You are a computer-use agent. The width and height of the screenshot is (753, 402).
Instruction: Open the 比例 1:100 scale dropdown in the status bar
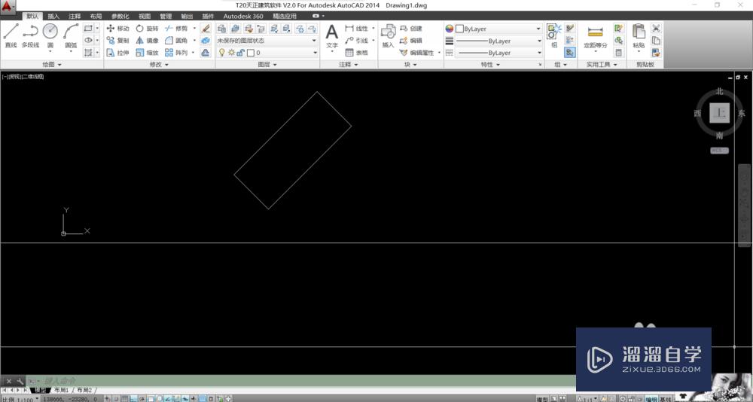point(20,399)
